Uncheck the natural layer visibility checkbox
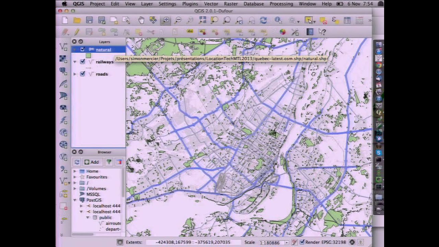This screenshot has height=247, width=439. 82,49
